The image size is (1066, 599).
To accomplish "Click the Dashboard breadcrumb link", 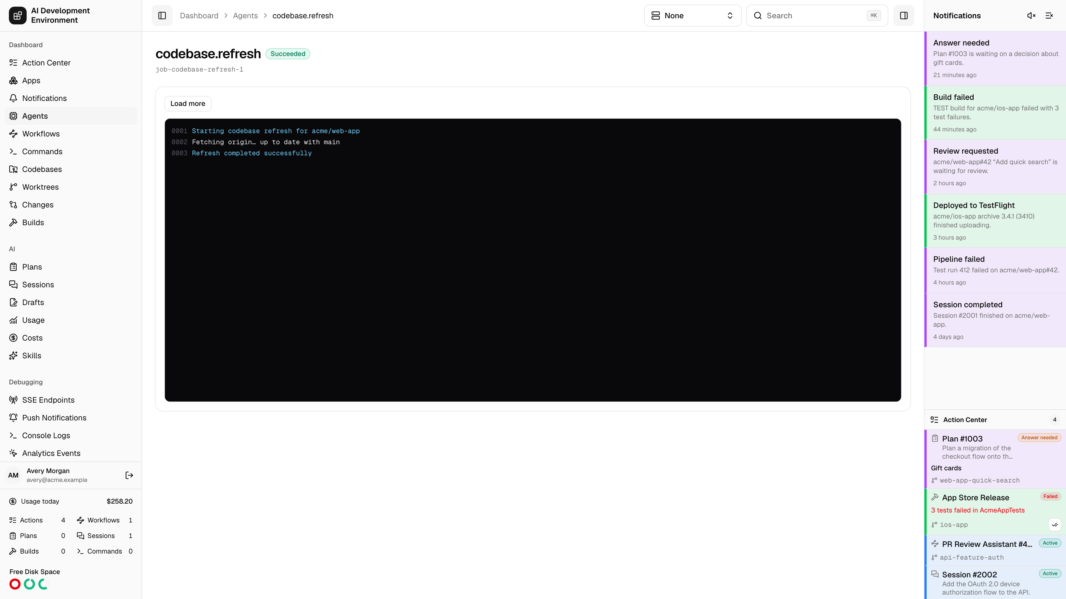I will click(199, 16).
